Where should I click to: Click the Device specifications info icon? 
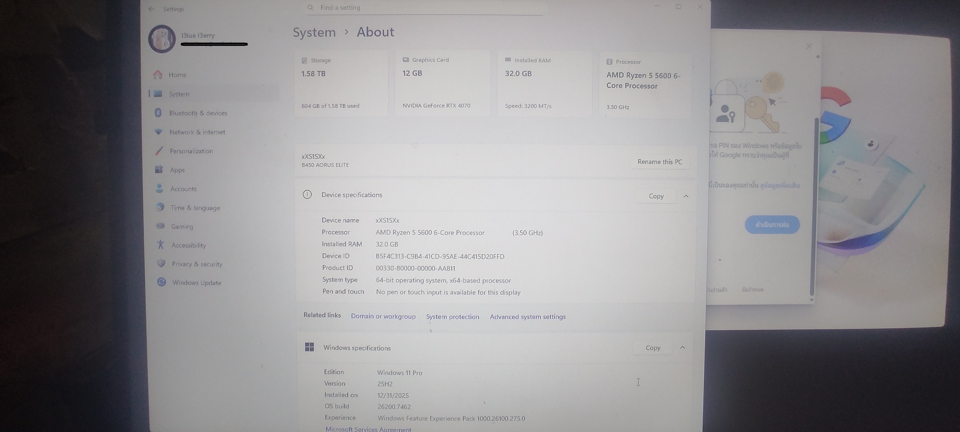[307, 195]
